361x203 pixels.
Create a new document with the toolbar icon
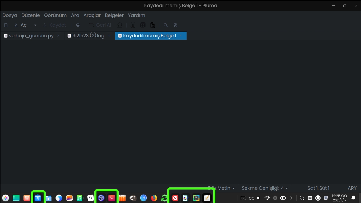6,25
